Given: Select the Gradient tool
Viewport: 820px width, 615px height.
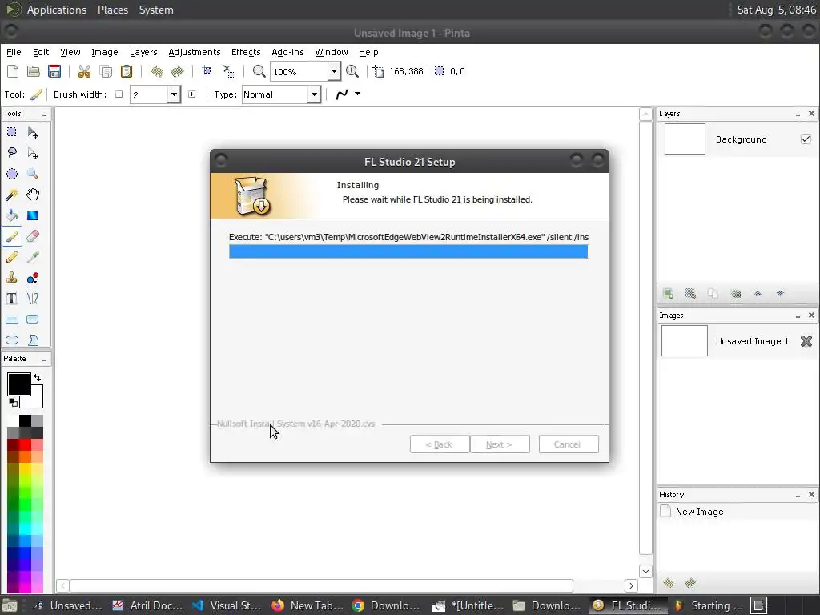Looking at the screenshot, I should coord(33,215).
